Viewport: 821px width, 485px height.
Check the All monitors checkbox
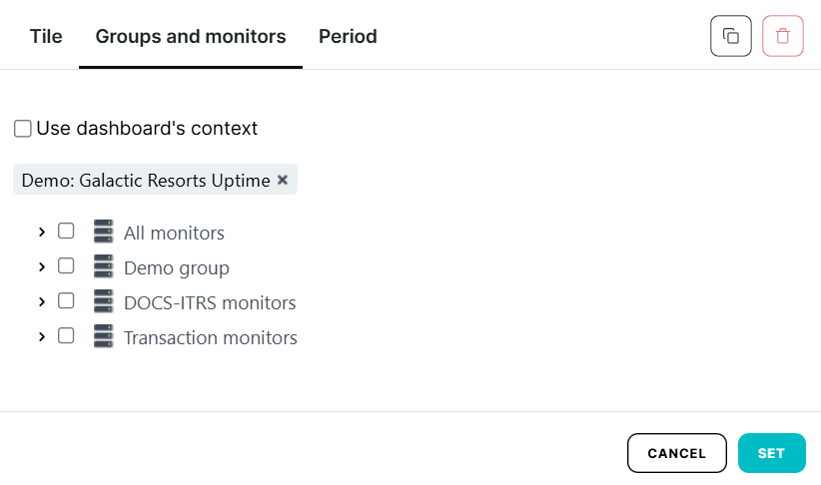pyautogui.click(x=66, y=232)
